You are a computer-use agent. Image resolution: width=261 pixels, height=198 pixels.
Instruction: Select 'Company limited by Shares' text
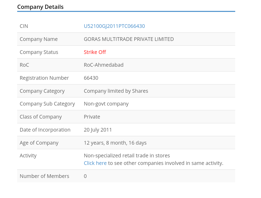[x=116, y=91]
